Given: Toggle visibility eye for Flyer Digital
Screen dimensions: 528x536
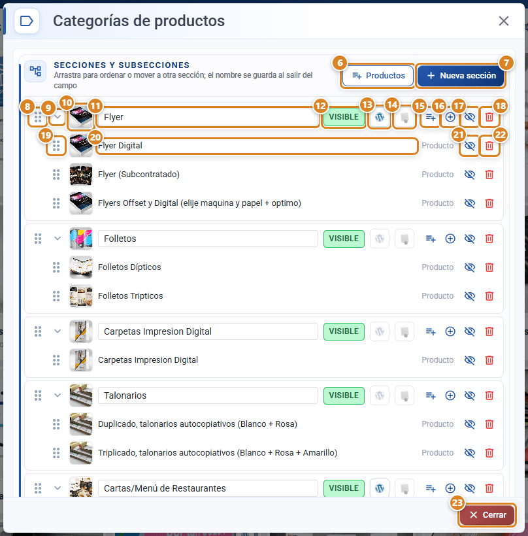Looking at the screenshot, I should (x=470, y=146).
